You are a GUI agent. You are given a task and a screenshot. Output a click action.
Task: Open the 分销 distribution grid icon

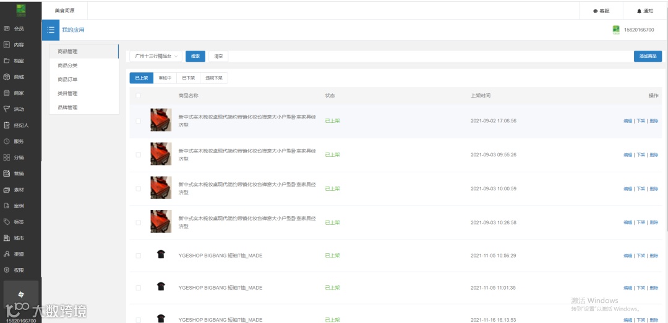click(6, 157)
